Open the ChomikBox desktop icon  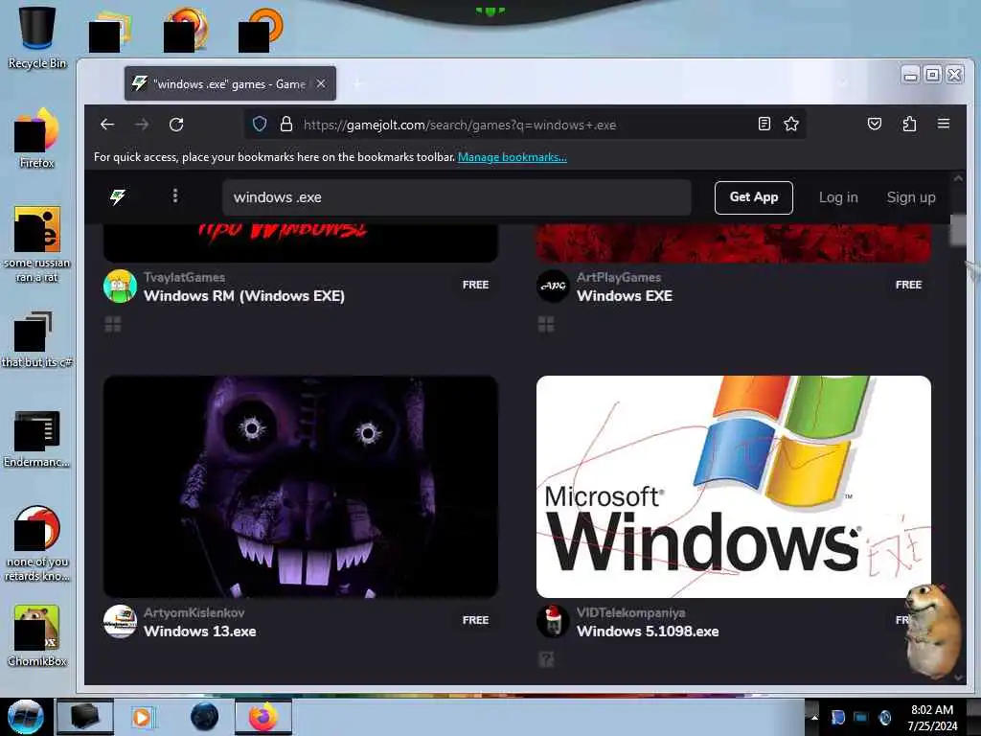pyautogui.click(x=37, y=635)
